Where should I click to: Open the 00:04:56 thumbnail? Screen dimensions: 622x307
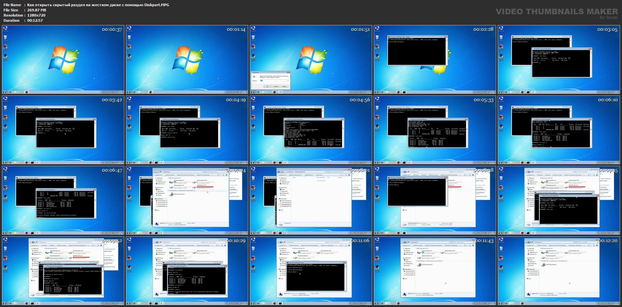[311, 130]
